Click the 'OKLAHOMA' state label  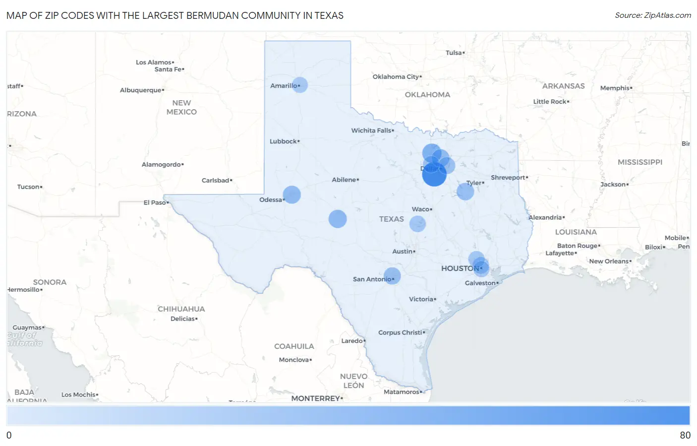click(x=427, y=95)
